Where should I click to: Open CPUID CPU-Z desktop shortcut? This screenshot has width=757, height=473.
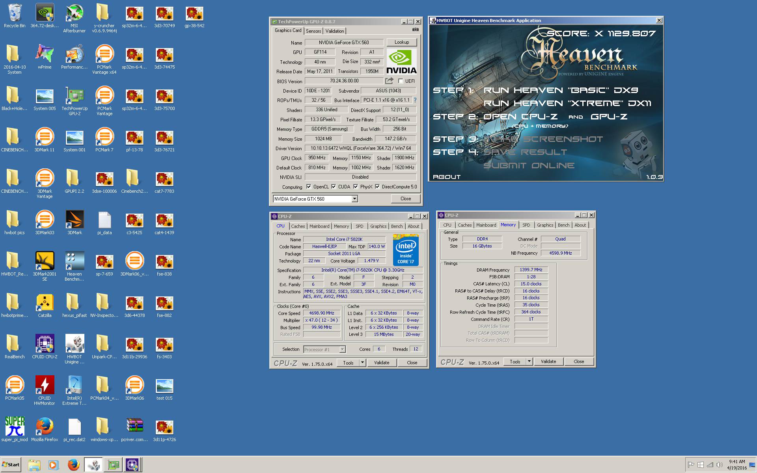45,347
